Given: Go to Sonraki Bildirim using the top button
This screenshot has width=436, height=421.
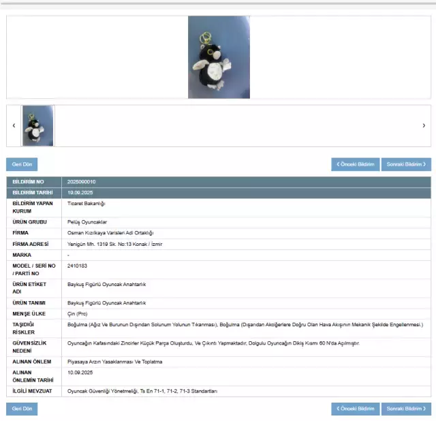Looking at the screenshot, I should tap(406, 164).
